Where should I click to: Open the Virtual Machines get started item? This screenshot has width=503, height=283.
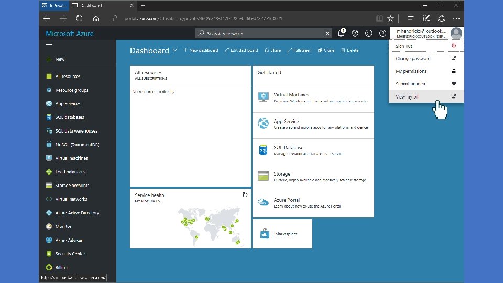click(313, 98)
